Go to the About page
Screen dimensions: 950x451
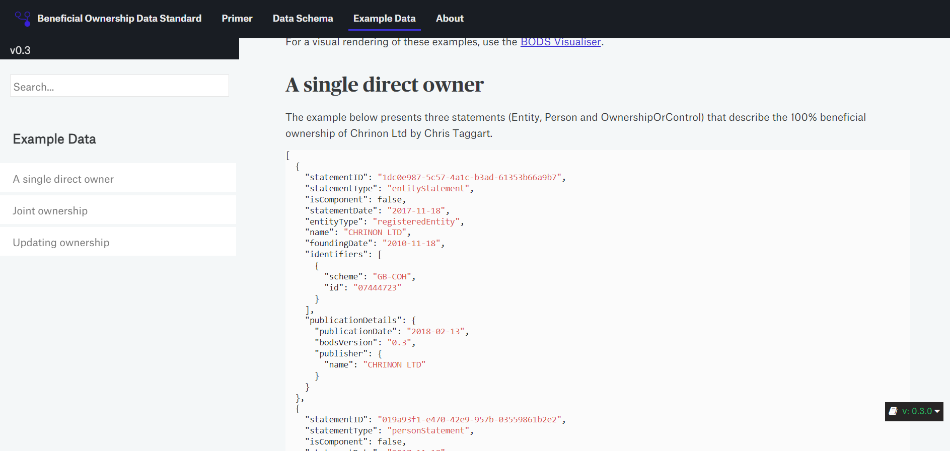point(449,19)
